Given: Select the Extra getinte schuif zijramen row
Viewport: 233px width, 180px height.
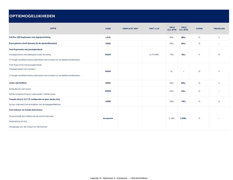Looking at the screenshot, I should pos(33,43).
